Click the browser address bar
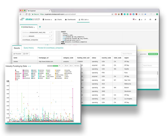 [73, 14]
